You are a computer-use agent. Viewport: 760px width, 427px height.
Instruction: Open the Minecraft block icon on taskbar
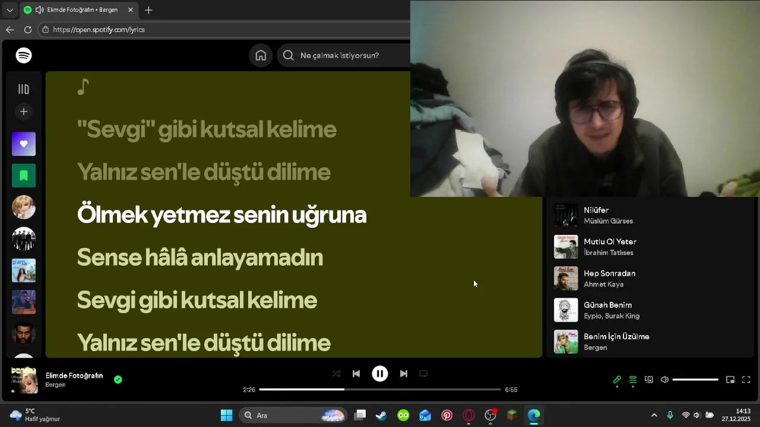pyautogui.click(x=512, y=415)
